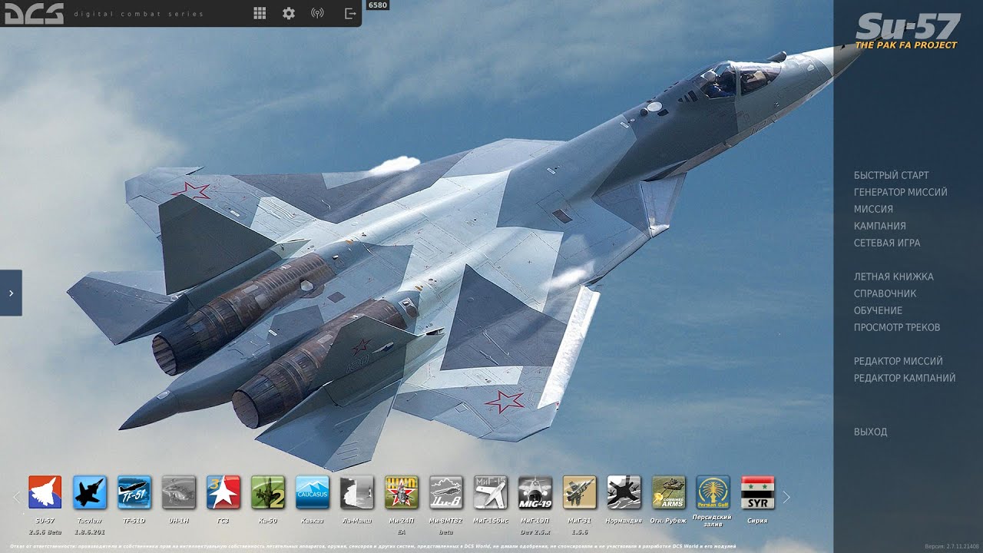Launch РЕДАКТОР КАМПАНИЙ campaign editor
Viewport: 983px width, 553px height.
[x=905, y=378]
